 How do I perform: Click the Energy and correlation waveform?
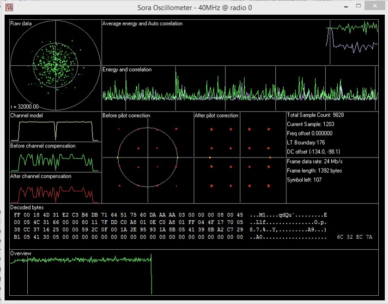coord(239,88)
